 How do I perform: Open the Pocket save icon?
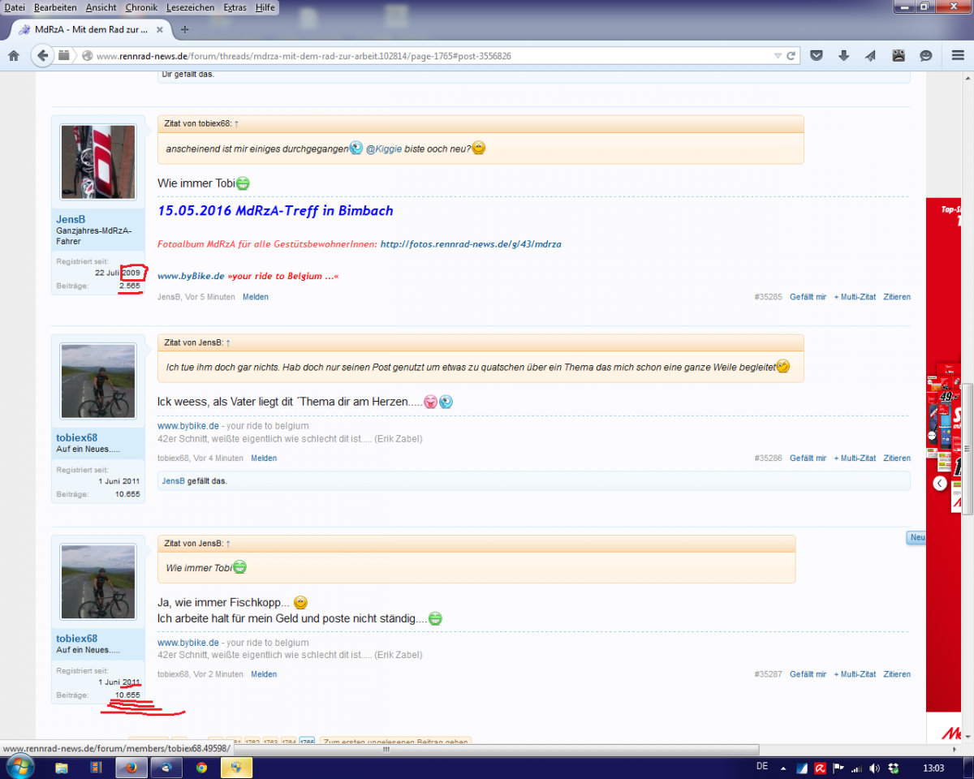[817, 56]
